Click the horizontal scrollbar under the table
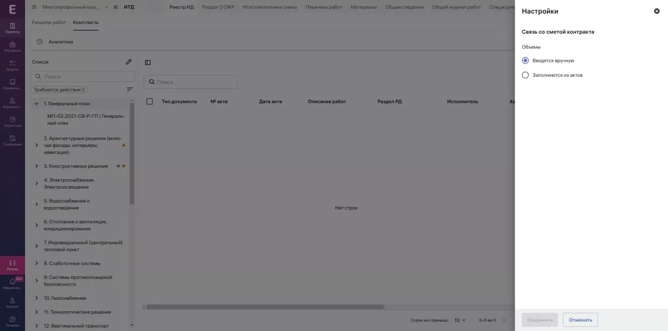The image size is (668, 331). 265,307
